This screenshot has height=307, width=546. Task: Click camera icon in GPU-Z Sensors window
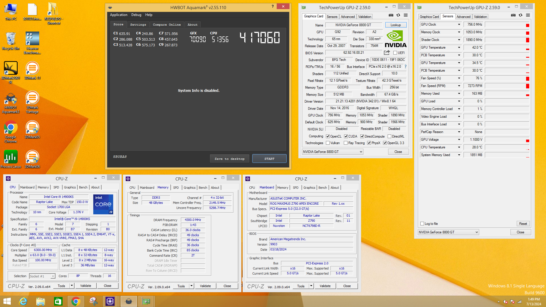pos(513,15)
